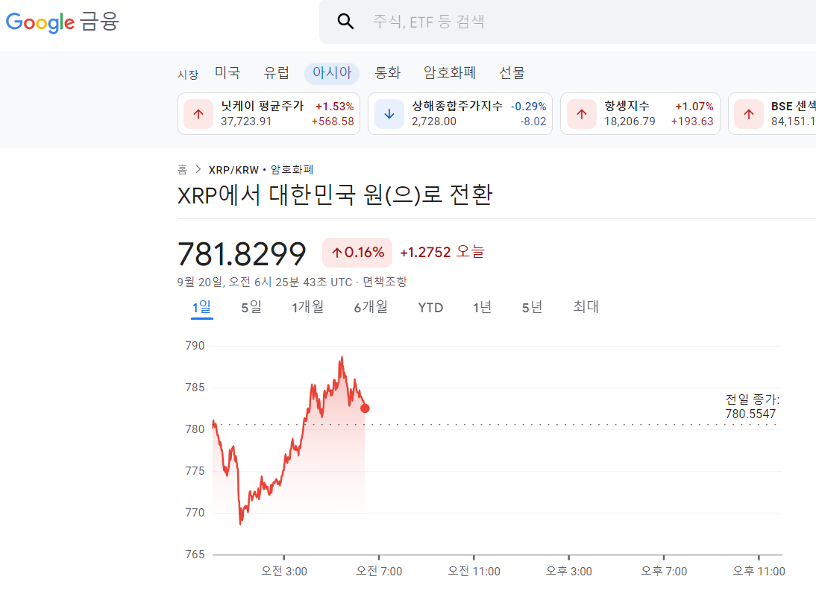Click the +1.2752 오늘 change text

(x=442, y=252)
